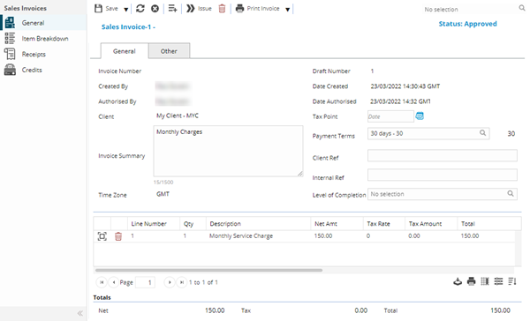The width and height of the screenshot is (530, 321).
Task: Open the Tax Point calendar picker
Action: [x=420, y=116]
